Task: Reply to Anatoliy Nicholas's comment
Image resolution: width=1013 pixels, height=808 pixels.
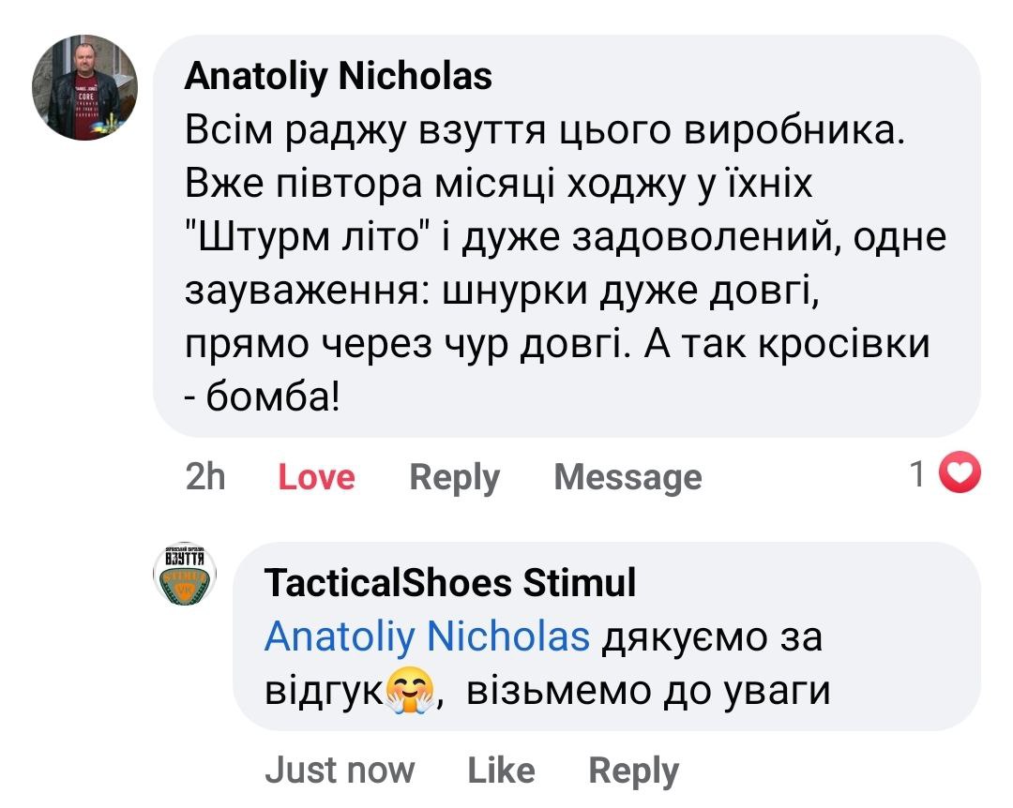Action: coord(454,478)
